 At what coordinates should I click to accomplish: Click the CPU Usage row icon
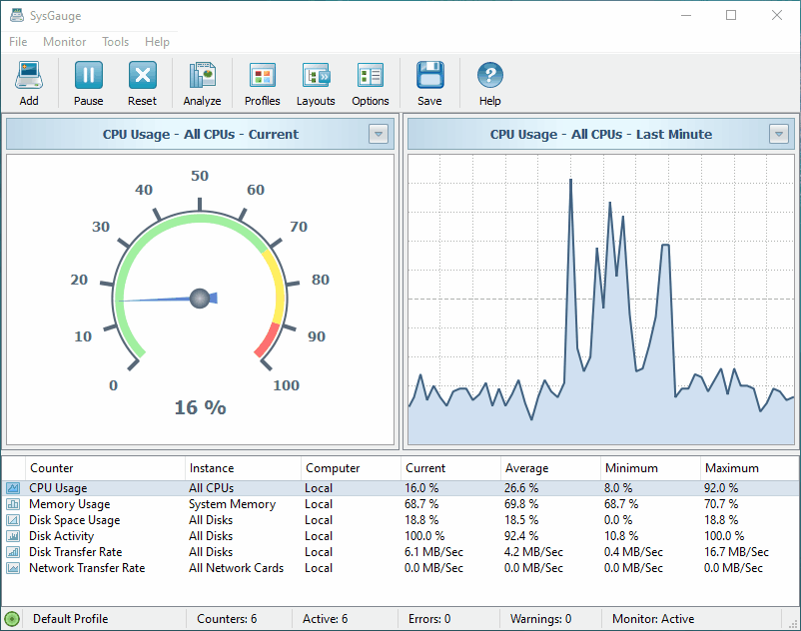(13, 488)
